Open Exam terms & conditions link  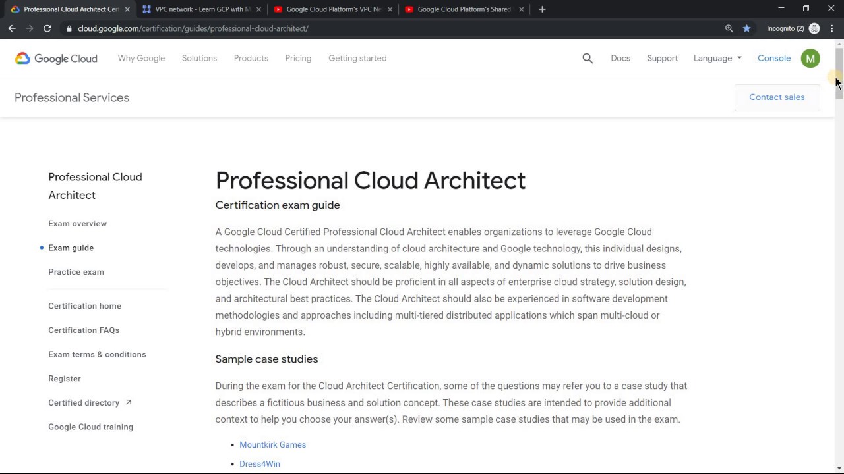(97, 354)
